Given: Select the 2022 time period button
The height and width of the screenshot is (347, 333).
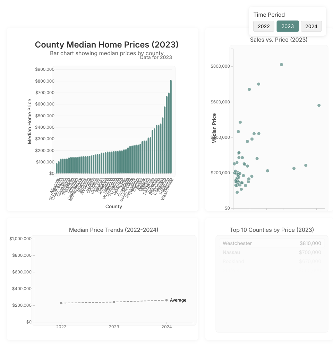Looking at the screenshot, I should point(264,26).
